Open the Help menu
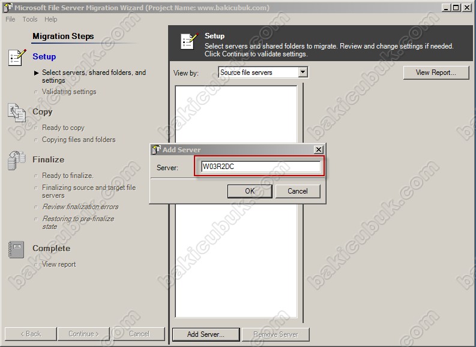476x347 pixels. [x=50, y=19]
